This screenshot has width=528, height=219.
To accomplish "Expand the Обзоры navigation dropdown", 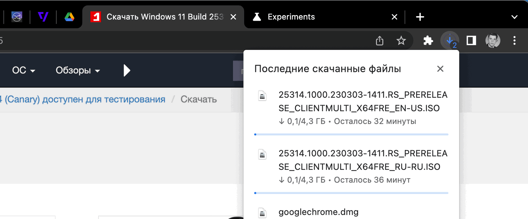I will click(x=77, y=70).
